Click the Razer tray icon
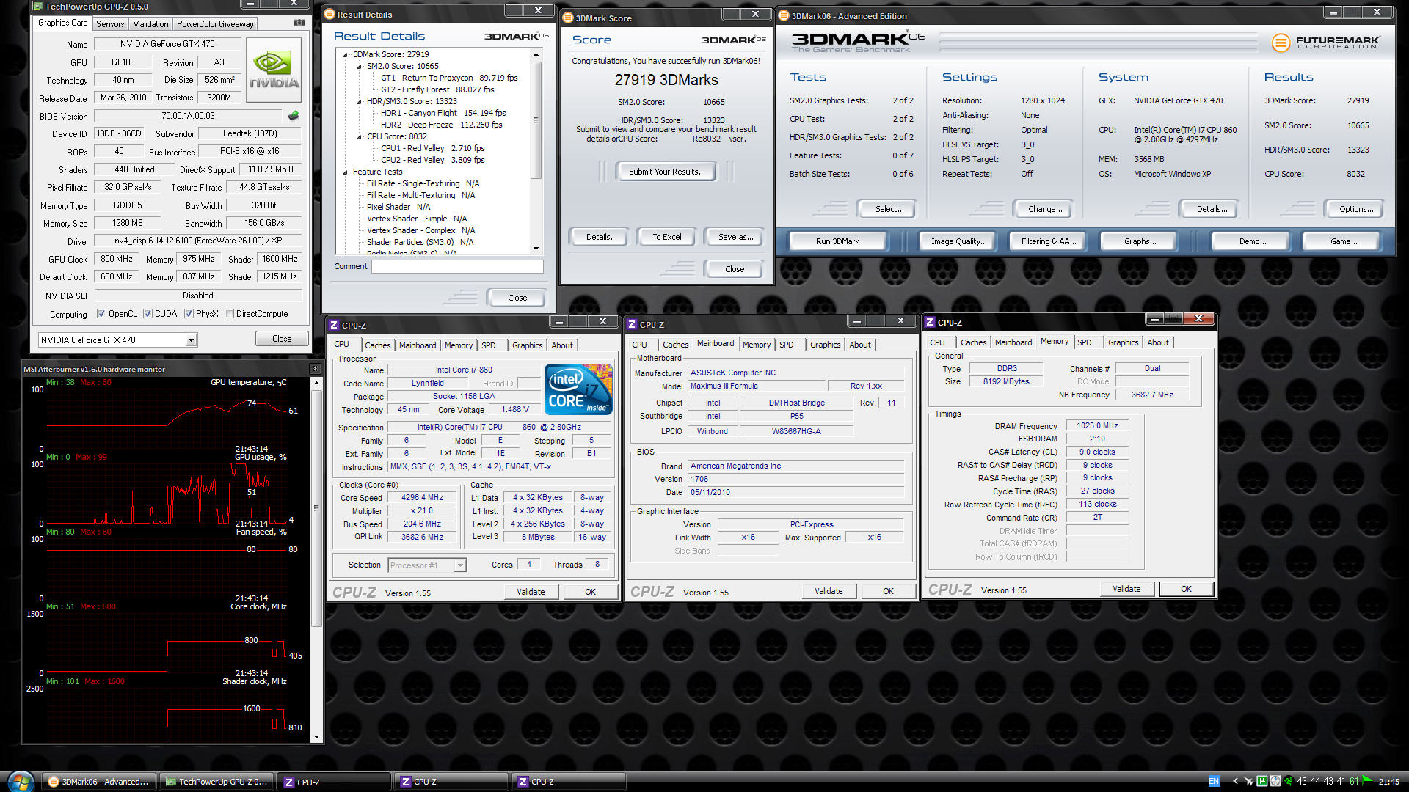1409x792 pixels. click(1288, 781)
